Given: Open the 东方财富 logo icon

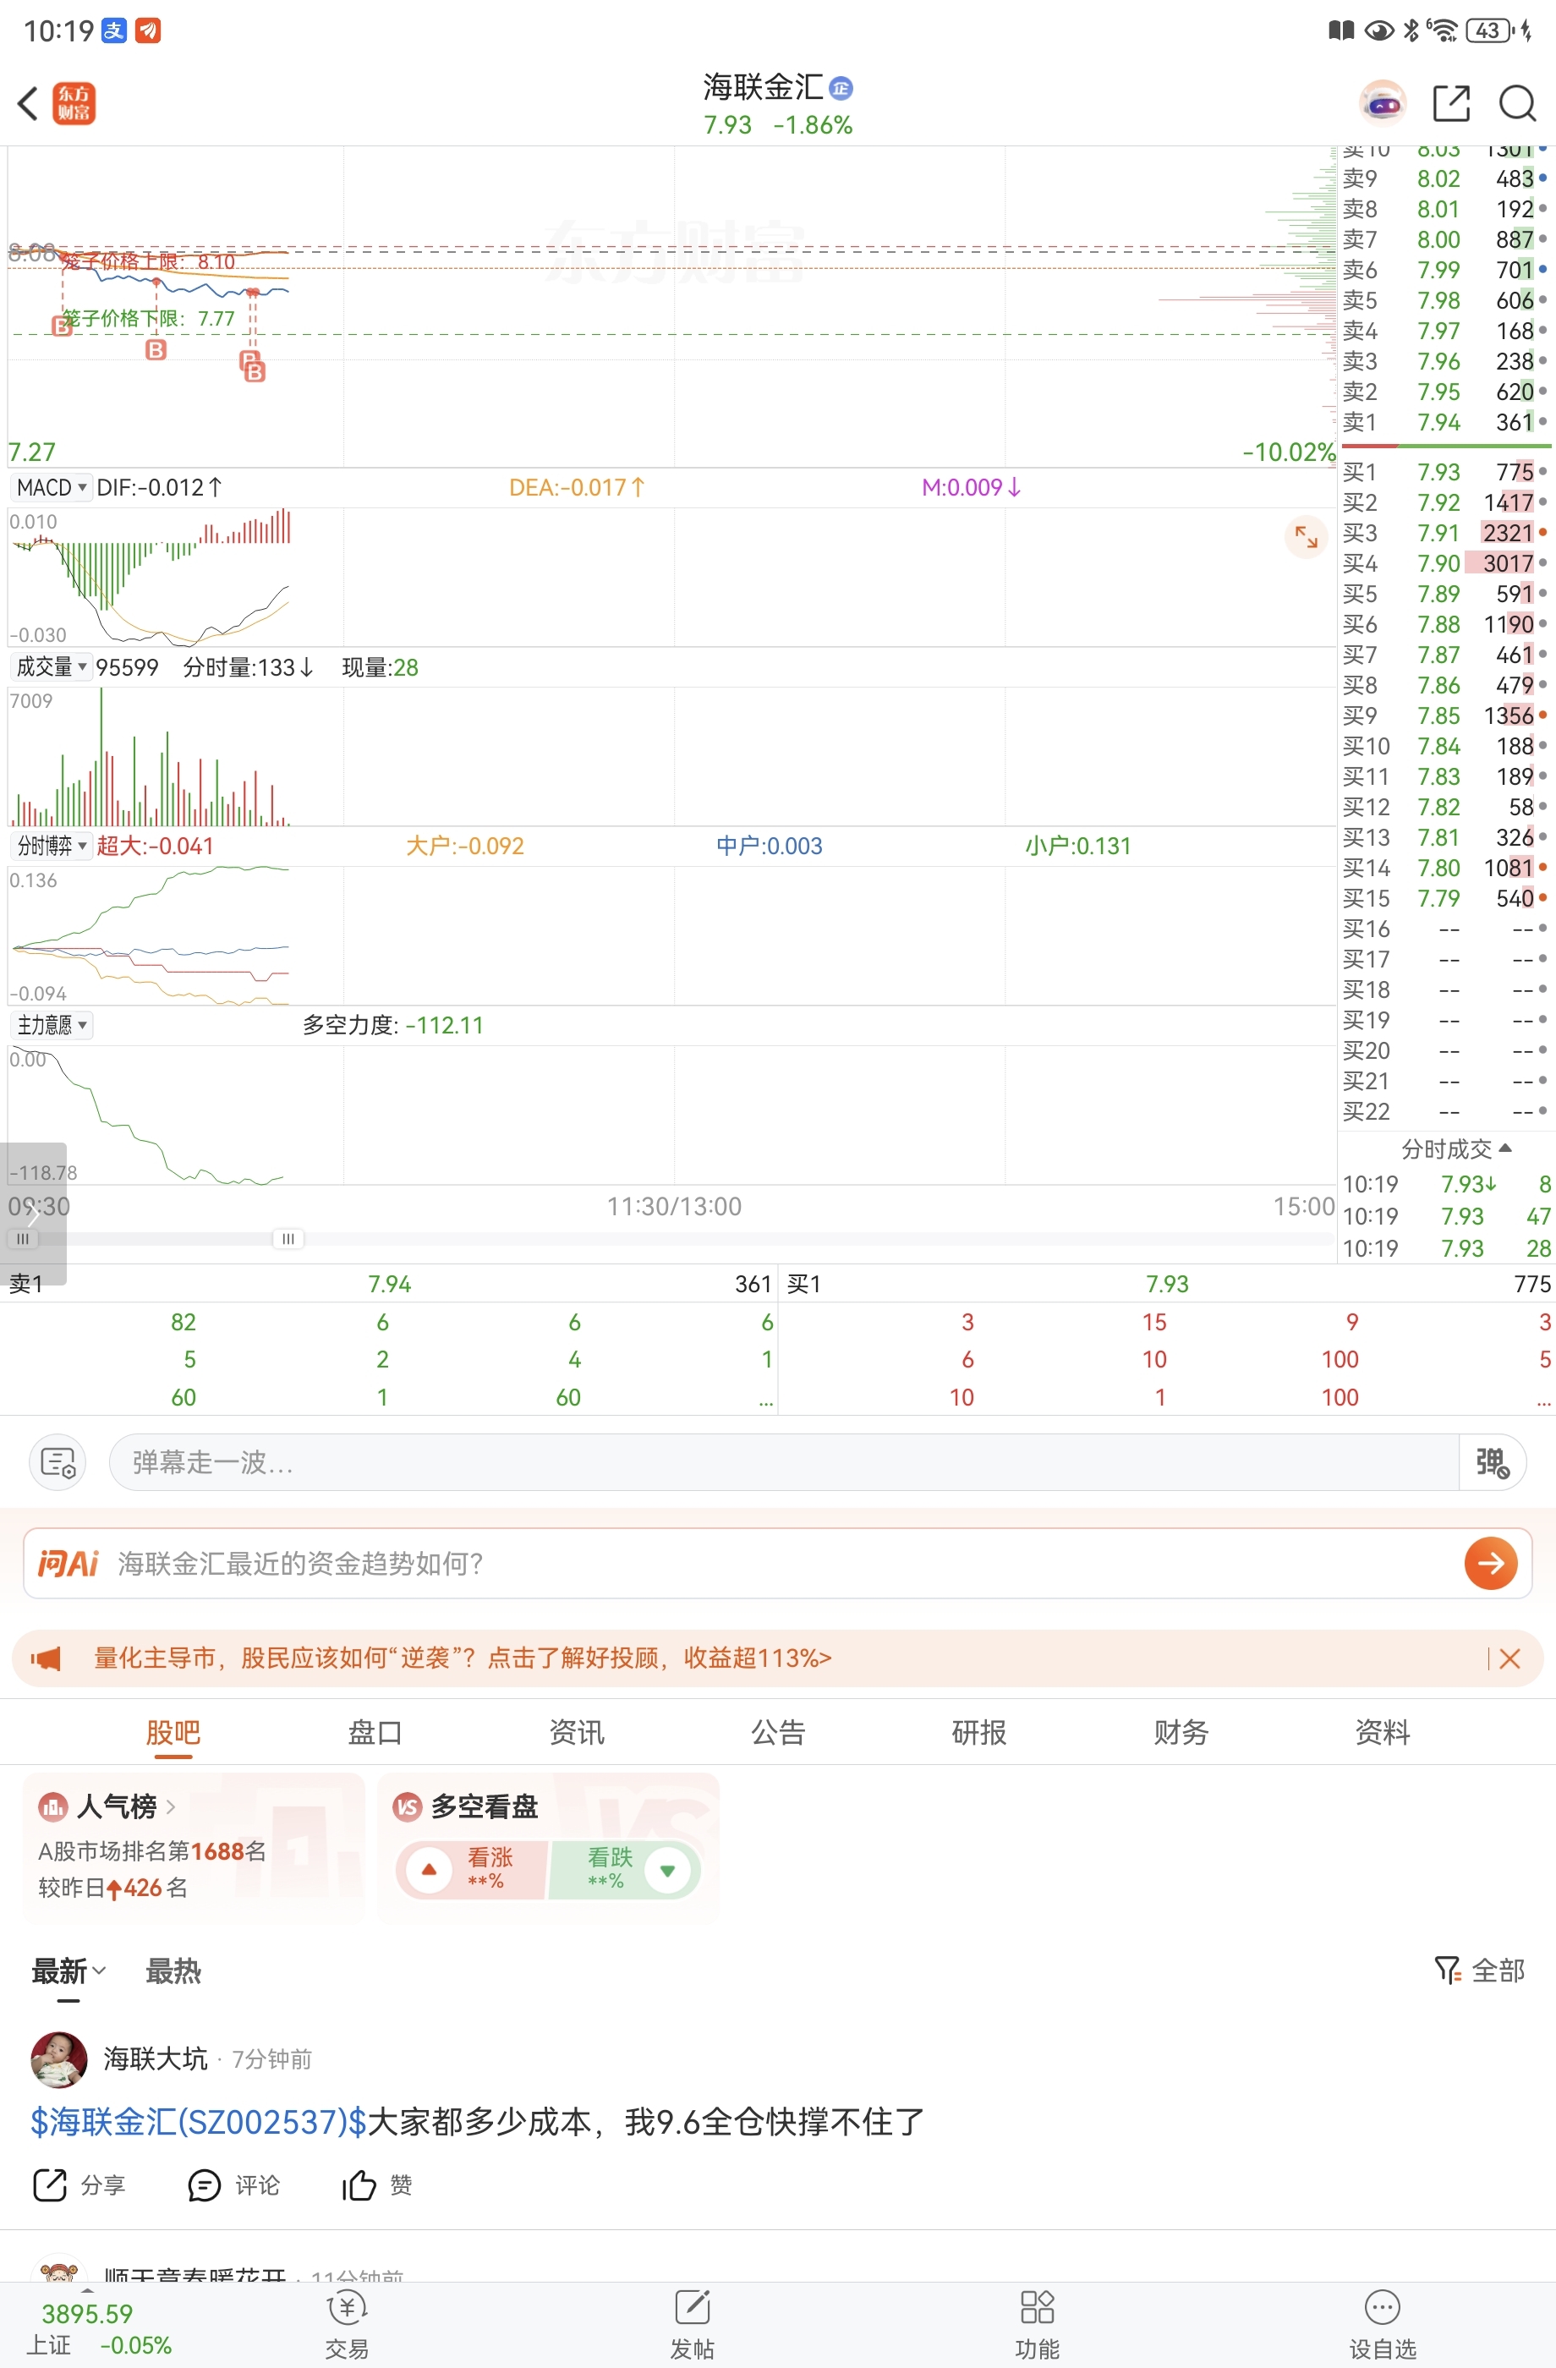Looking at the screenshot, I should pos(74,102).
